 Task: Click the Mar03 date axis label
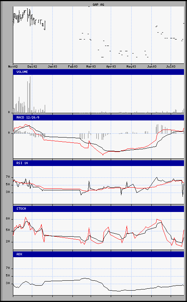(x=91, y=66)
